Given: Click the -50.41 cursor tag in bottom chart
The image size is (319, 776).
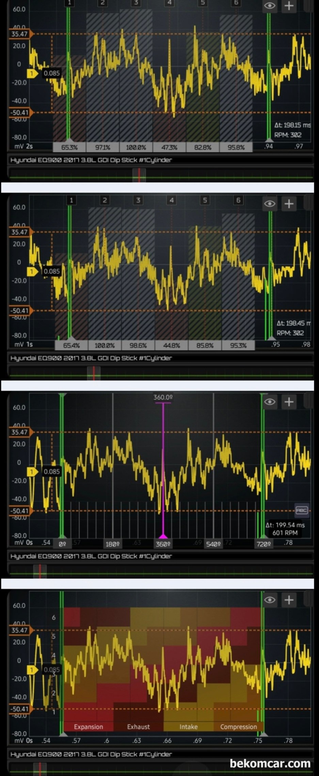Looking at the screenshot, I should (x=21, y=709).
